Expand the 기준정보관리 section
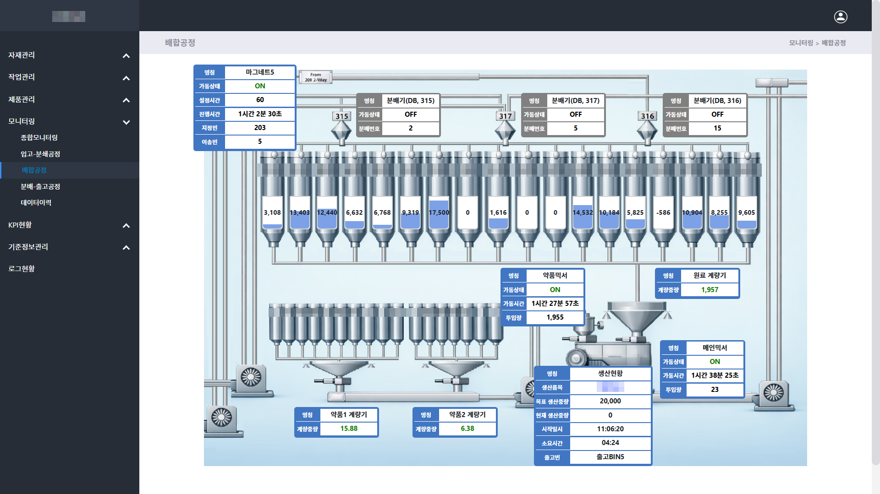The height and width of the screenshot is (494, 880). coord(69,247)
